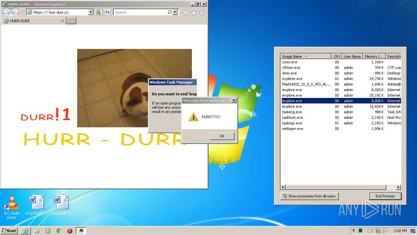Click the bulldog video thumbnail

134,88
